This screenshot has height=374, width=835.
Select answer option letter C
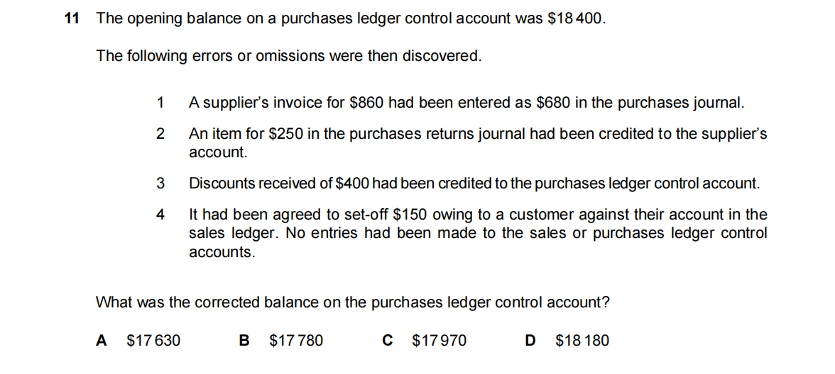point(388,341)
